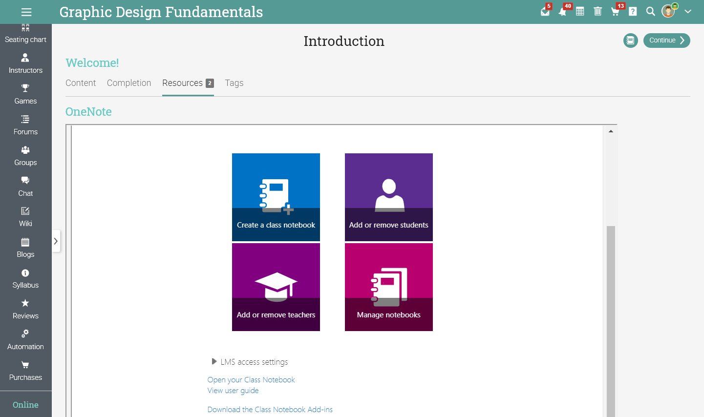Expand the user menu chevron
The height and width of the screenshot is (417, 704).
click(x=688, y=11)
